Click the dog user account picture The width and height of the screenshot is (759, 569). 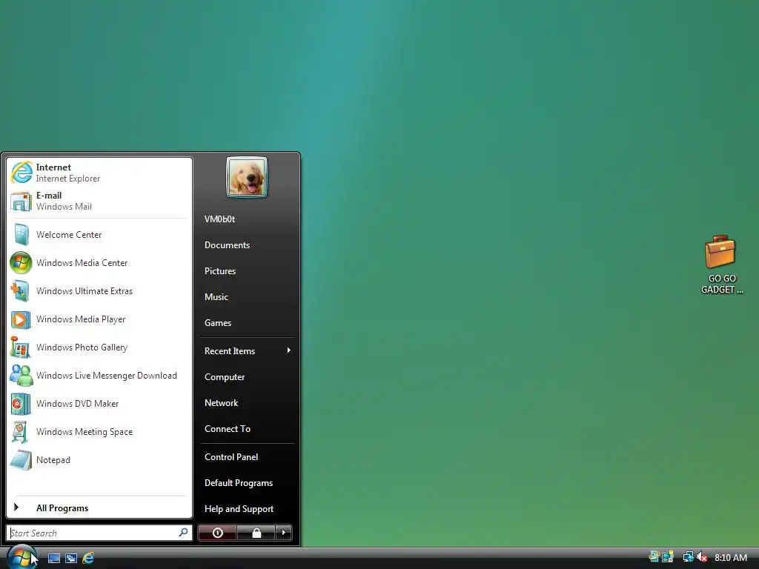point(247,177)
